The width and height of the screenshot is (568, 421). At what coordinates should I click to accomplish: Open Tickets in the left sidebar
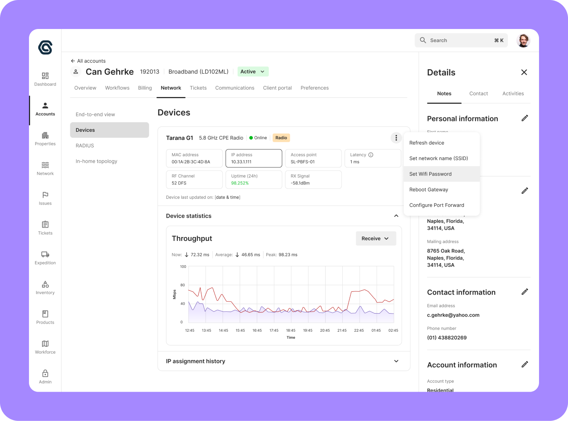[45, 228]
